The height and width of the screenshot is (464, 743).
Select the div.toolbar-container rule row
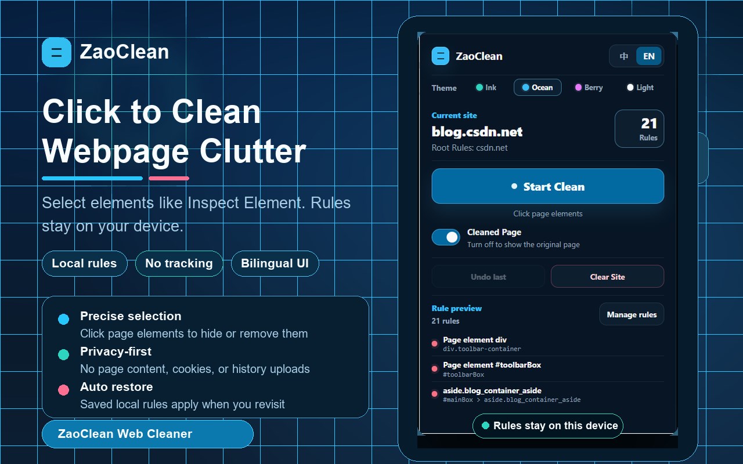pyautogui.click(x=548, y=344)
